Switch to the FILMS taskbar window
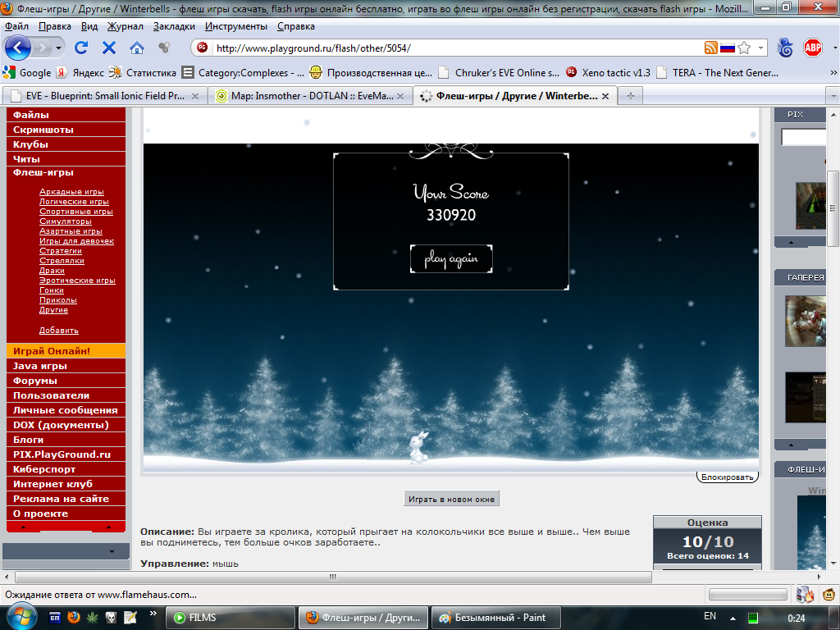This screenshot has width=840, height=630. pyautogui.click(x=231, y=618)
